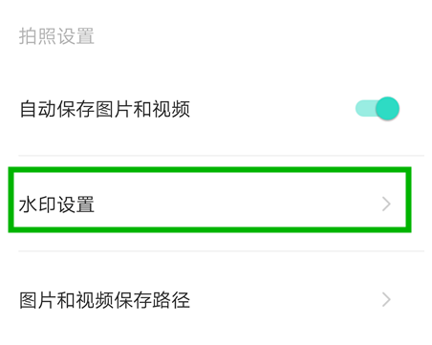Select the green-highlighted watermark settings item

pyautogui.click(x=209, y=200)
